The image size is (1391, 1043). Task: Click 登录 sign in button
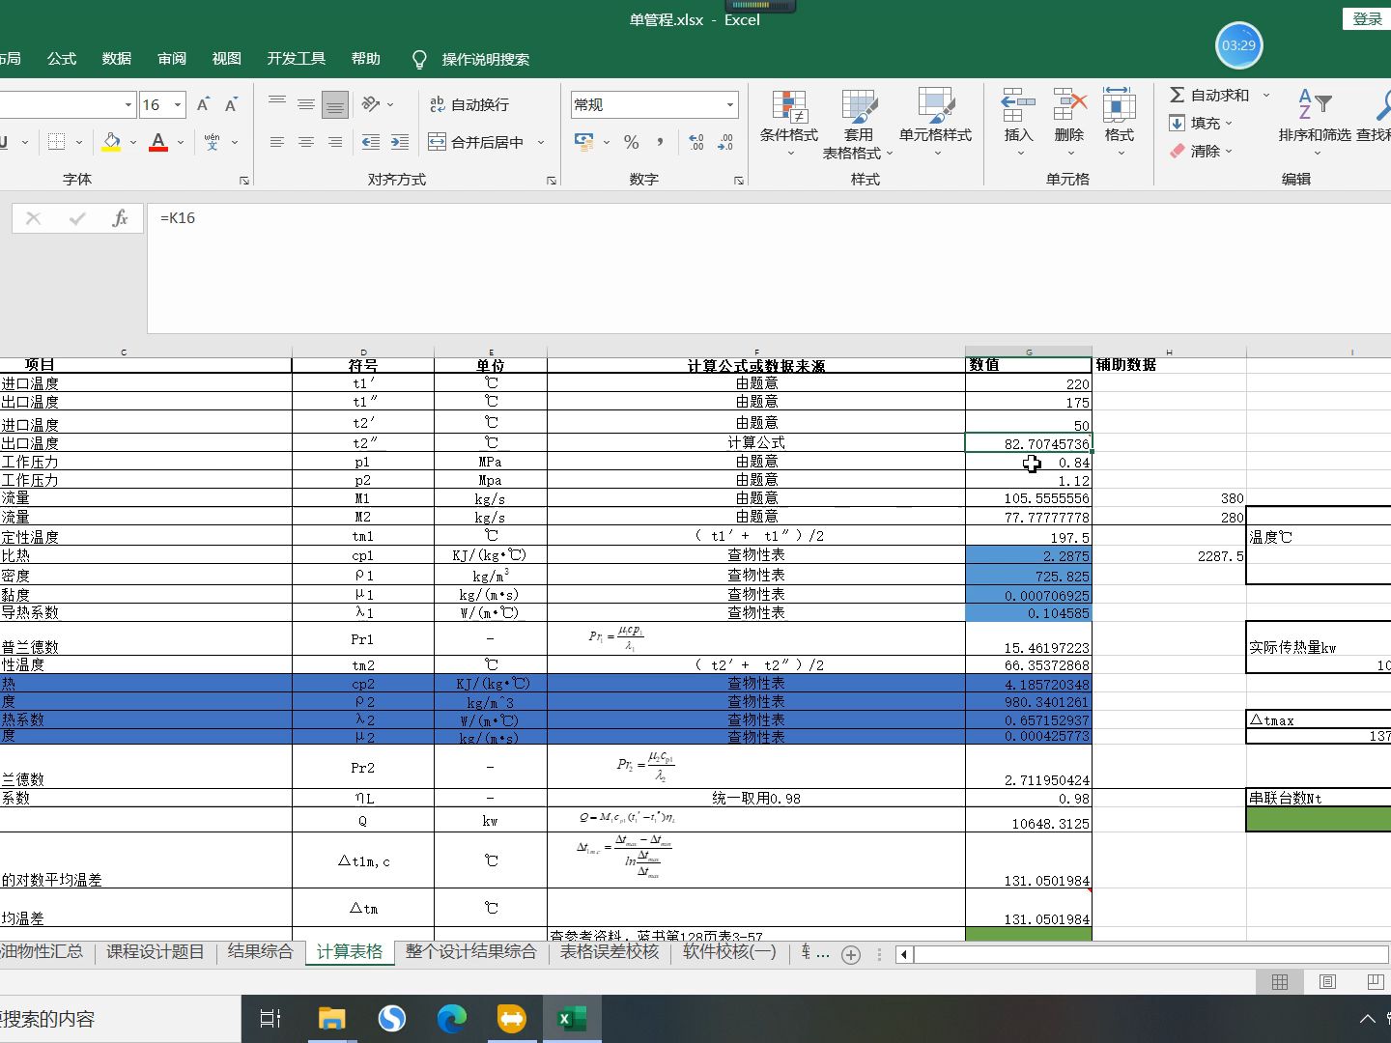(1367, 19)
